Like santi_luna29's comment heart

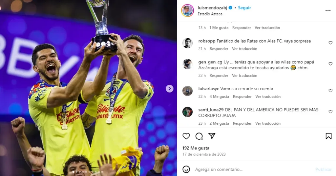coord(330,112)
